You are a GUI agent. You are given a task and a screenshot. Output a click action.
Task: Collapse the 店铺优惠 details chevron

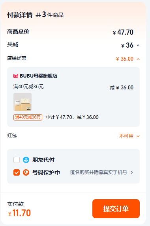coord(138,59)
